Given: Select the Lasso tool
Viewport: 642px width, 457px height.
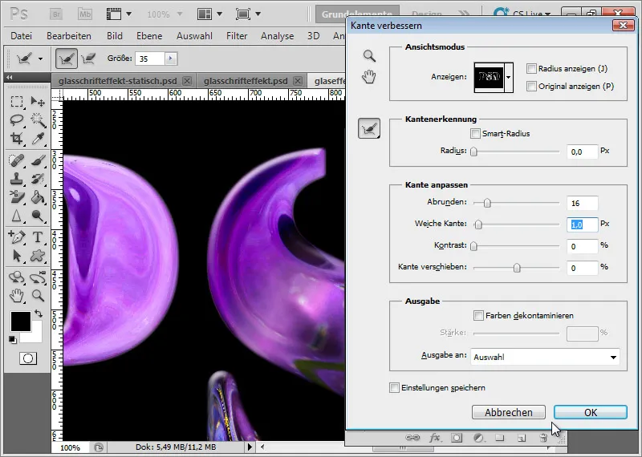Looking at the screenshot, I should coord(16,120).
